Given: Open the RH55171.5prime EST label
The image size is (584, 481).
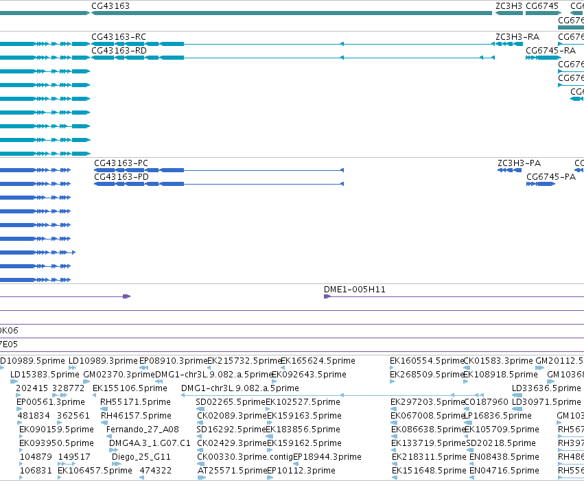Looking at the screenshot, I should coord(136,402).
